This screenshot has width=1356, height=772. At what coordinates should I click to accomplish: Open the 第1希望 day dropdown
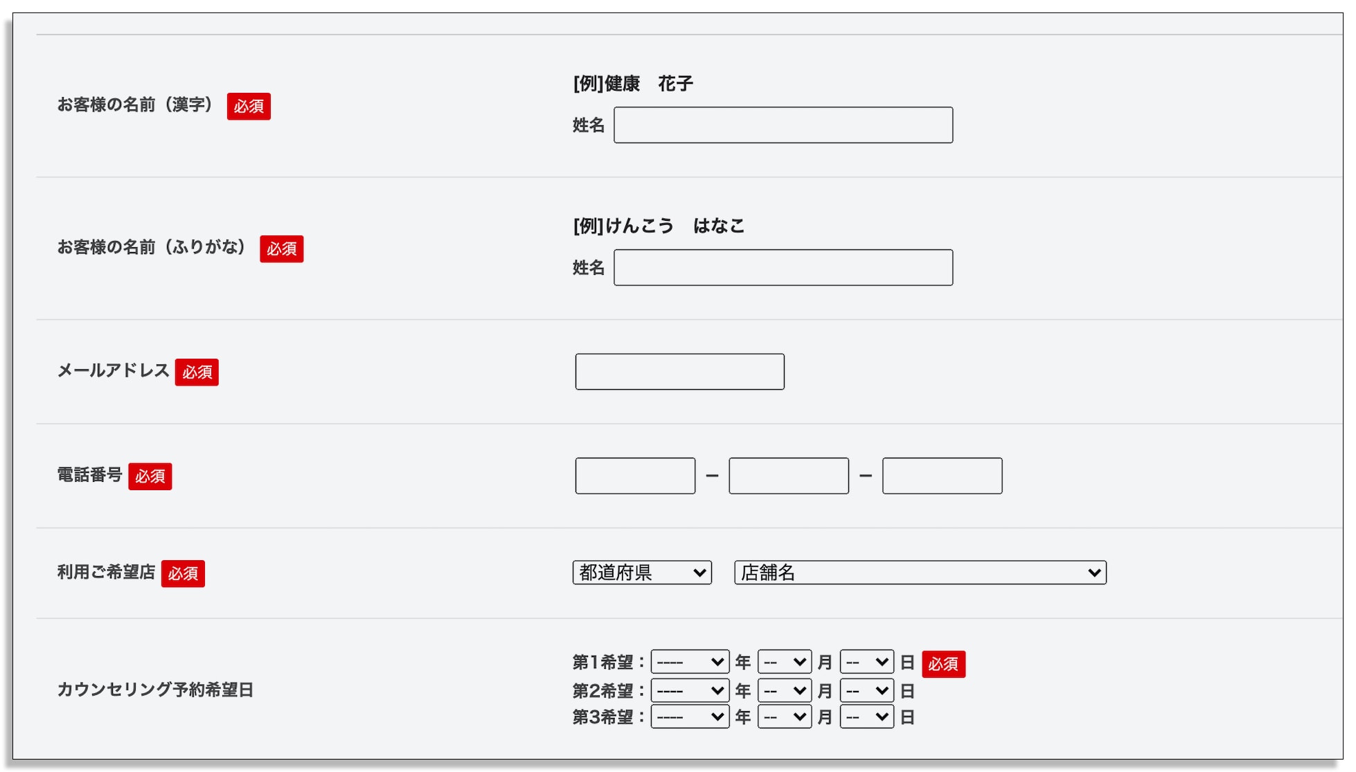[867, 662]
